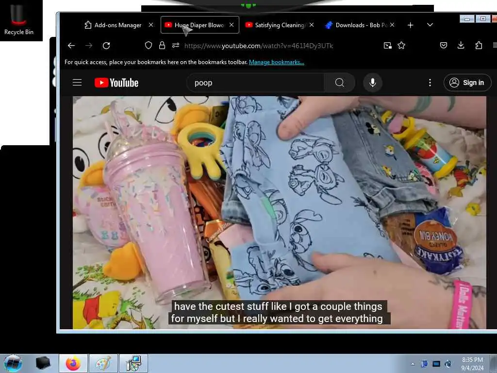
Task: Go back with the browser back arrow
Action: tap(71, 46)
